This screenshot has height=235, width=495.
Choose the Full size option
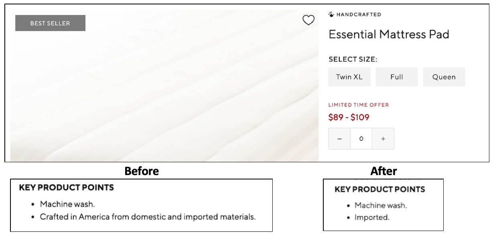(x=396, y=77)
